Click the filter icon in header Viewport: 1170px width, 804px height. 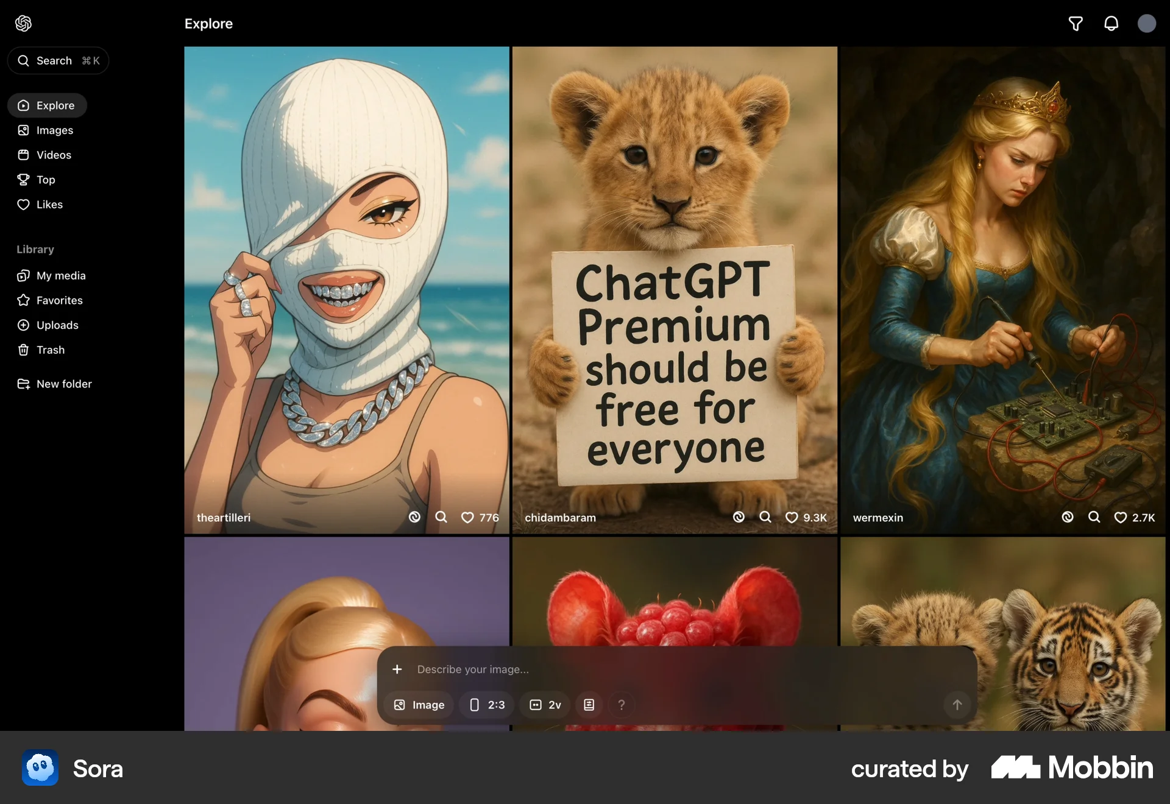[x=1076, y=24]
